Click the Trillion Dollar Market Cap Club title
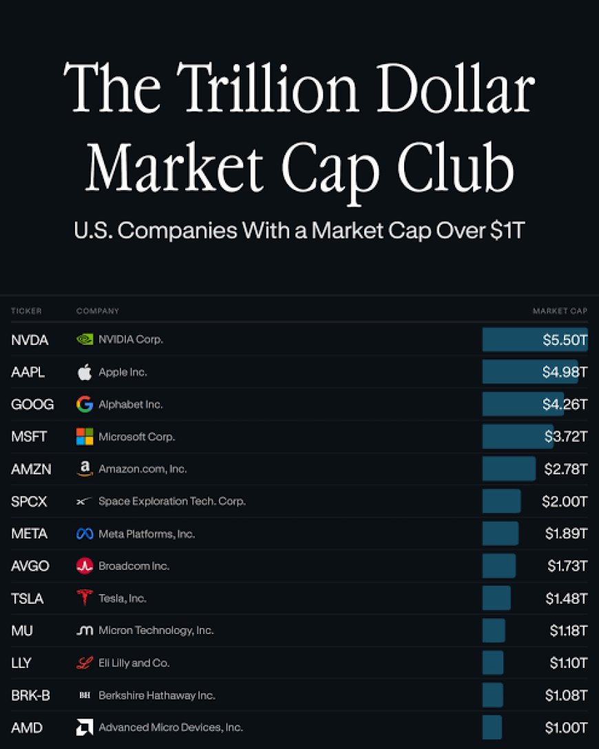The height and width of the screenshot is (749, 599). point(299,129)
